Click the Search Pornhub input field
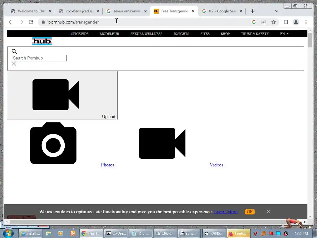This screenshot has height=238, width=317. click(39, 58)
